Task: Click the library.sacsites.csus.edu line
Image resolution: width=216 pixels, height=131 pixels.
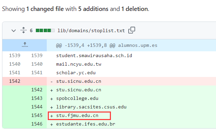Action: pyautogui.click(x=91, y=107)
